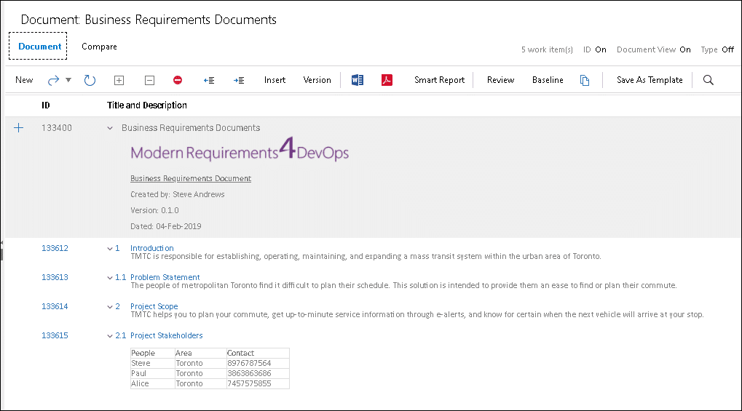Click the Review button
742x411 pixels.
pos(501,80)
